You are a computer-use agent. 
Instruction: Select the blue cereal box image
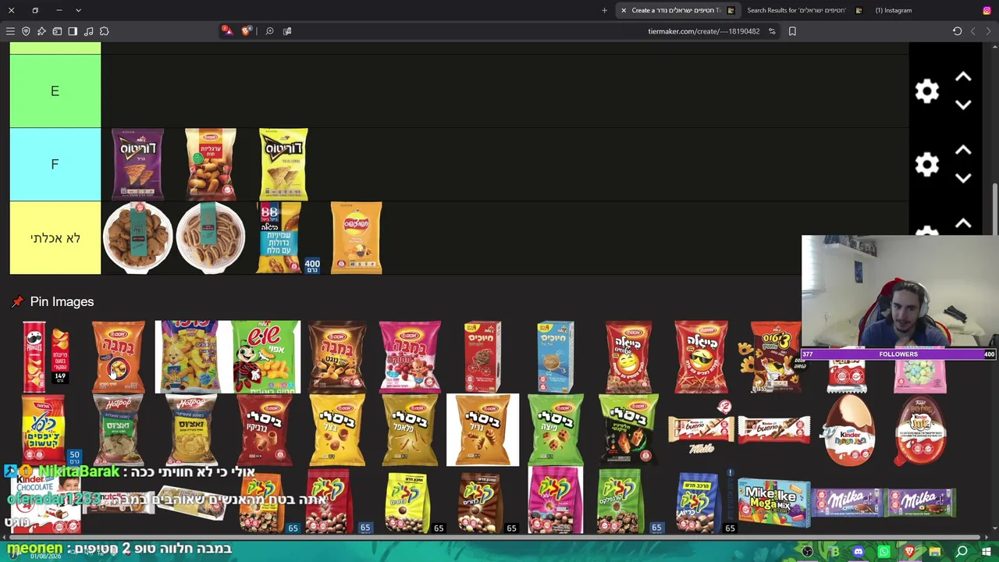pyautogui.click(x=556, y=357)
